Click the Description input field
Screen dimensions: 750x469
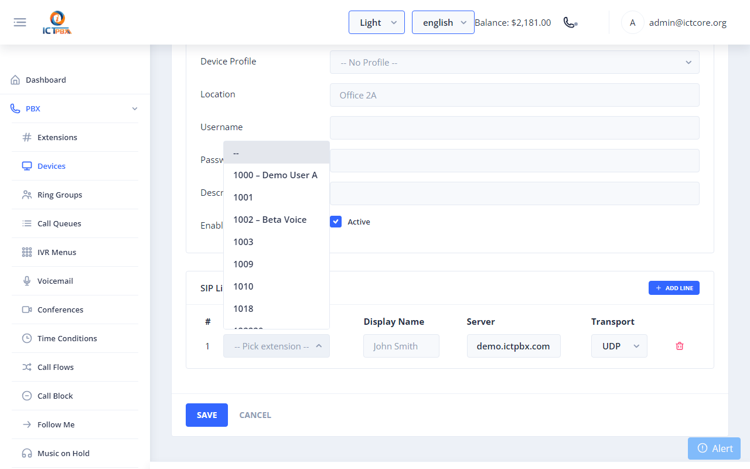pos(514,193)
